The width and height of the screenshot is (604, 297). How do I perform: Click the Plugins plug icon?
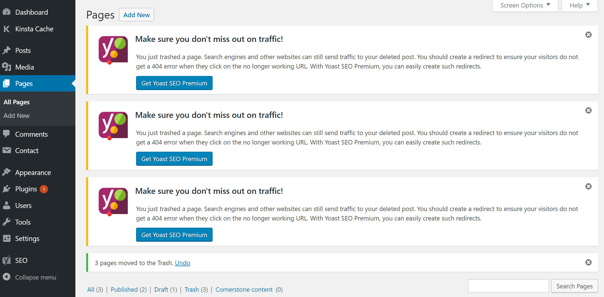tap(7, 189)
